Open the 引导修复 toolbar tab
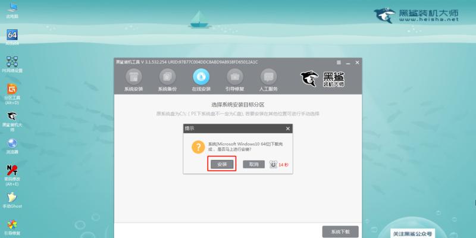 coord(234,80)
